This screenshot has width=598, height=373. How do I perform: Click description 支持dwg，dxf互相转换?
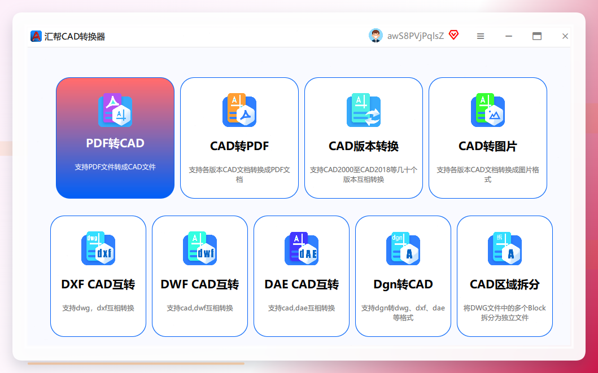pyautogui.click(x=98, y=308)
